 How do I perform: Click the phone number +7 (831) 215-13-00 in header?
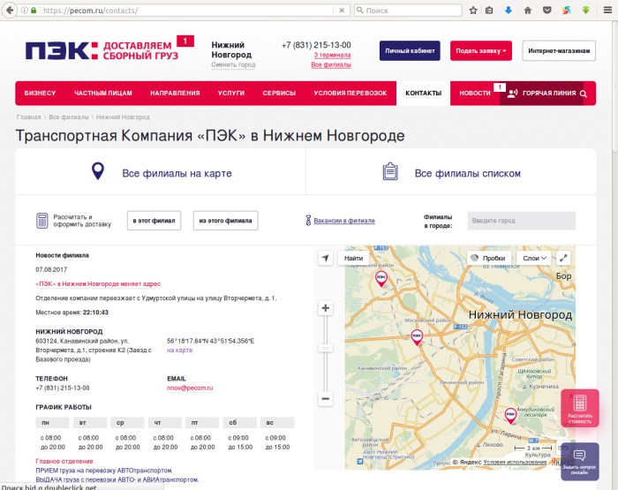click(x=316, y=45)
